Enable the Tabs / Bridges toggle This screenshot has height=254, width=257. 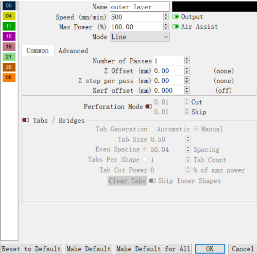pyautogui.click(x=26, y=120)
